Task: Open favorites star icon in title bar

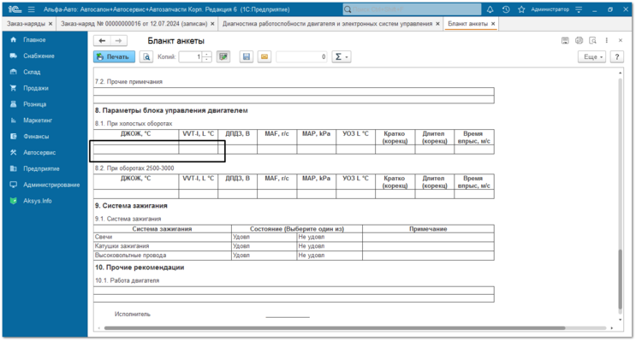Action: pos(521,9)
